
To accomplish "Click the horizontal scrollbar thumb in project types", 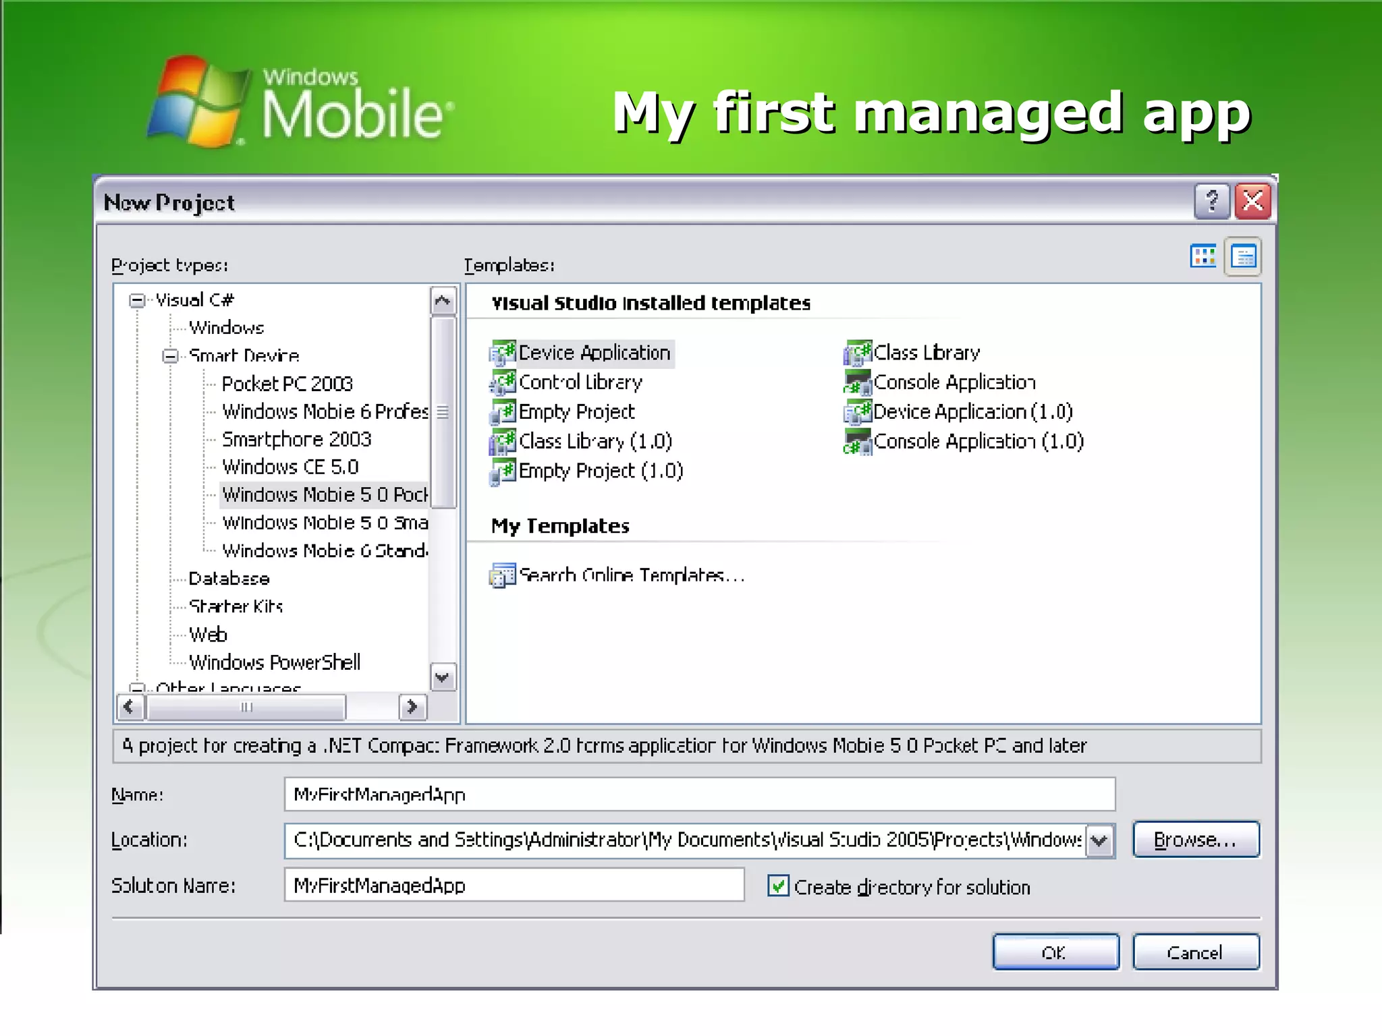I will pos(246,707).
